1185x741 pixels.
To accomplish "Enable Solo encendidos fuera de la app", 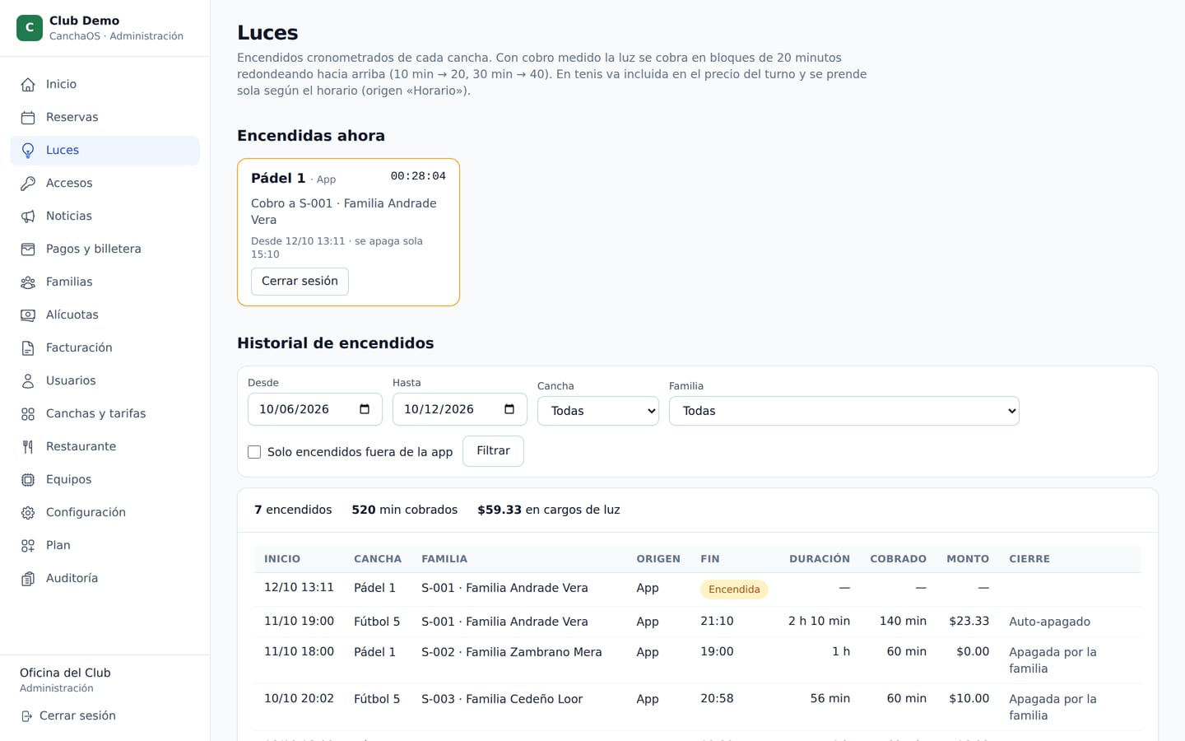I will pyautogui.click(x=254, y=452).
